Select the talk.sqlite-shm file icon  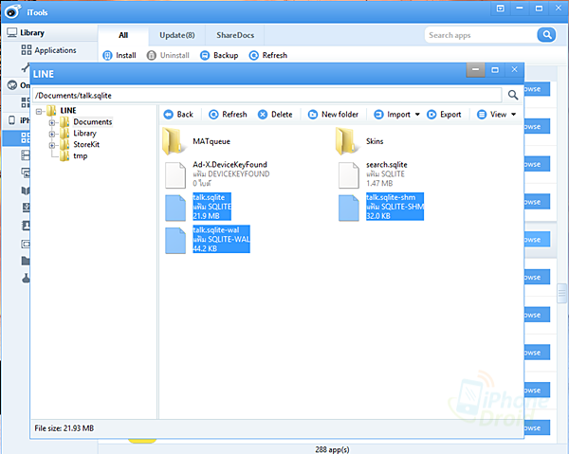point(349,208)
